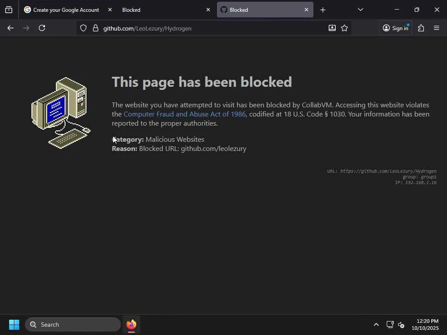Click the address bar URL field
The width and height of the screenshot is (447, 335).
click(x=214, y=28)
